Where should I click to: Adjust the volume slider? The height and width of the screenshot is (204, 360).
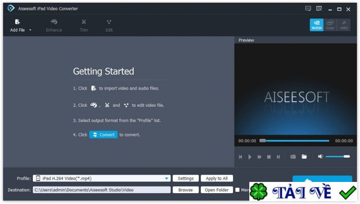(x=337, y=156)
